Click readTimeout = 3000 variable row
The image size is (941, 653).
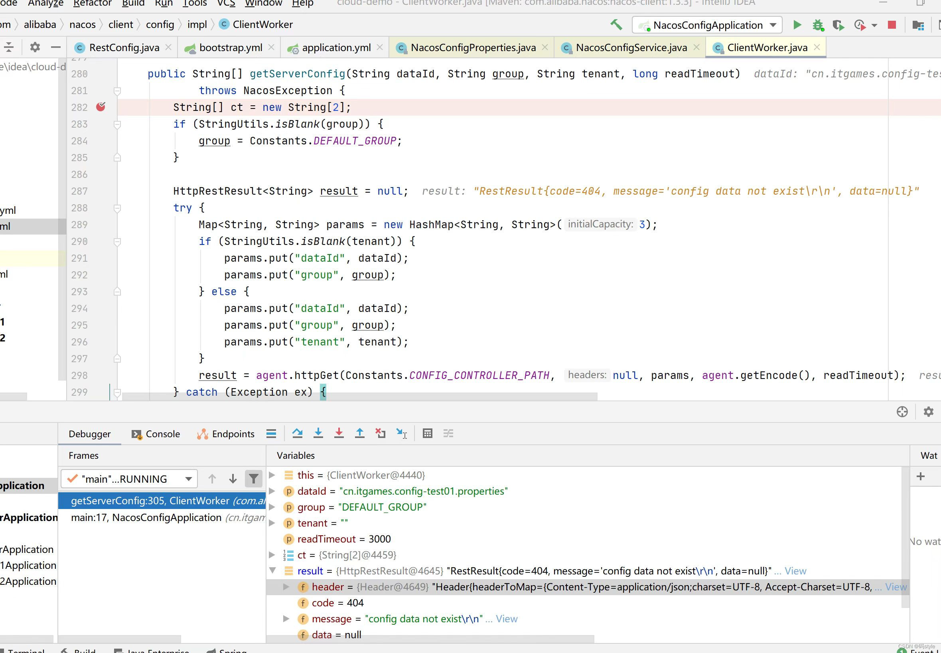point(584,539)
